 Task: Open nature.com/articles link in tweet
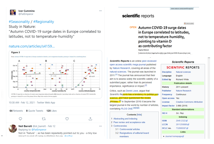point(32,46)
